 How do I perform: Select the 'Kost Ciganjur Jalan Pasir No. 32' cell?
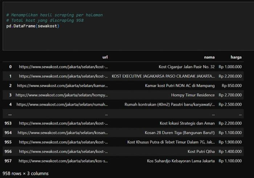pyautogui.click(x=187, y=67)
